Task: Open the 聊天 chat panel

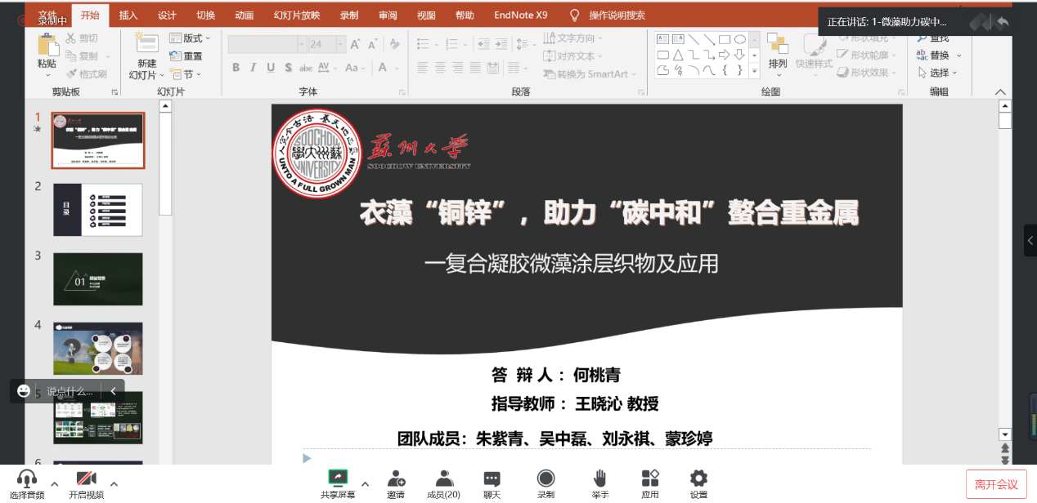Action: [492, 479]
